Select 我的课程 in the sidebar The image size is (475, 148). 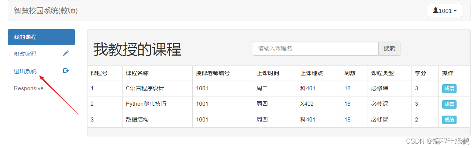point(41,37)
